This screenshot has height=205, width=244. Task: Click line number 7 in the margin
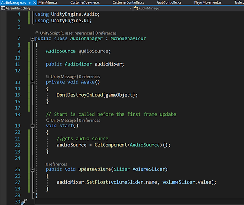tap(19, 38)
